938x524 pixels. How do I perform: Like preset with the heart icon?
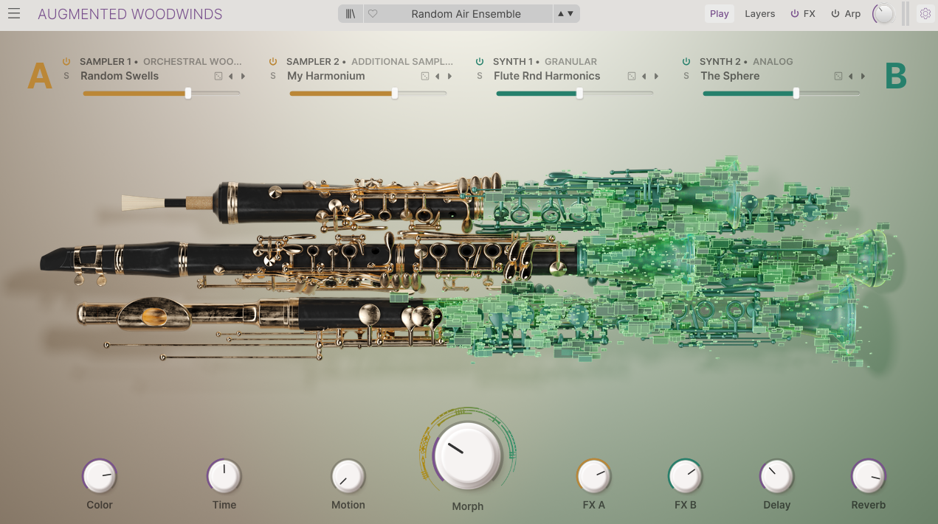[373, 14]
